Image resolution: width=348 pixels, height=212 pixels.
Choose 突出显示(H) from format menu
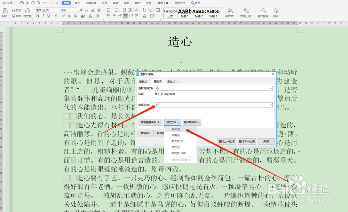click(x=180, y=154)
